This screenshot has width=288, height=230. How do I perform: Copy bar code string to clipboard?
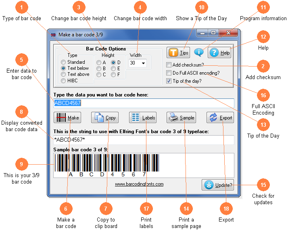(x=105, y=117)
